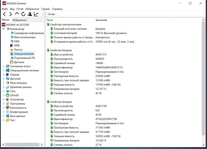Open the graph chart toolbar icon
Viewport: 207px width, 149px height.
point(36,14)
